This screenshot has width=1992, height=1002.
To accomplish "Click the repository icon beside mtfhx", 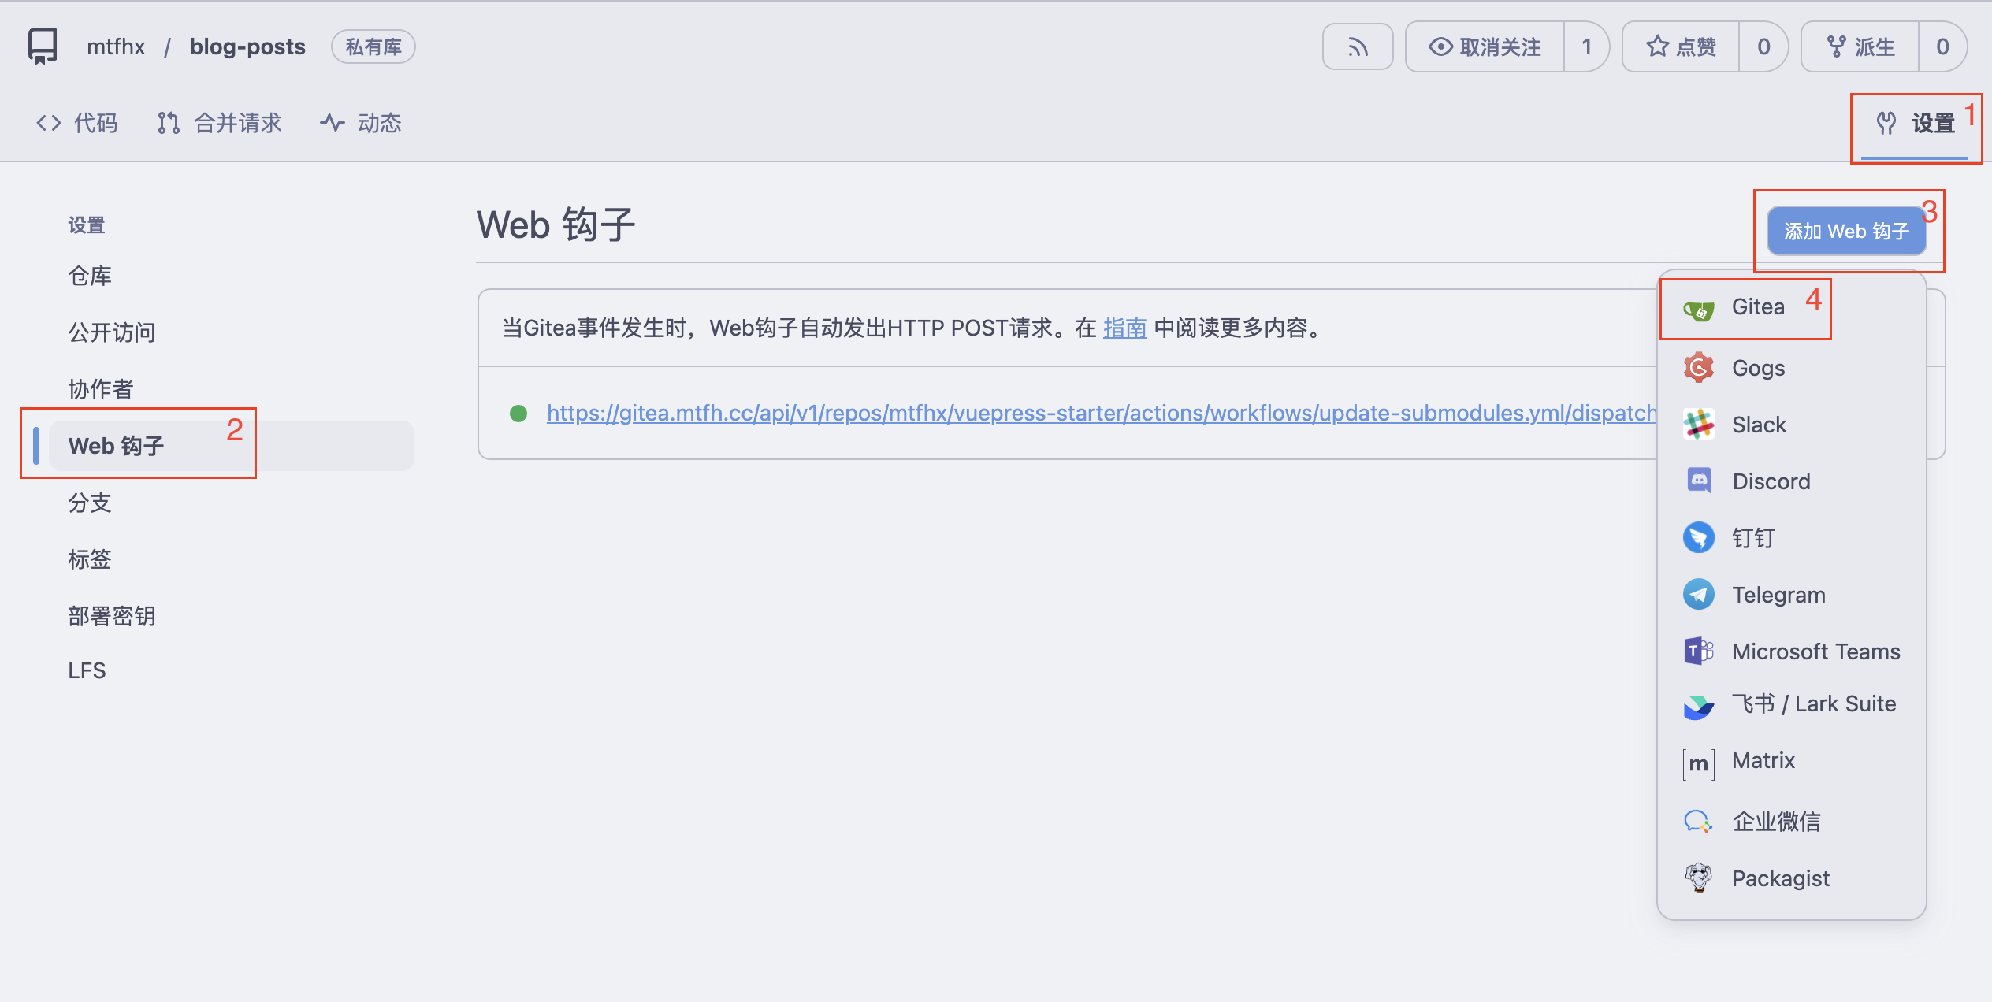I will point(43,46).
